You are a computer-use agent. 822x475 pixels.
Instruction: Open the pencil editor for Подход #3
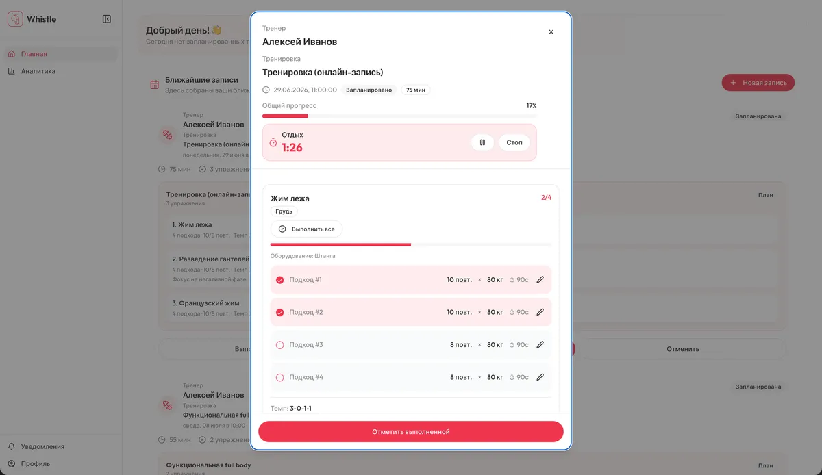[x=540, y=345]
